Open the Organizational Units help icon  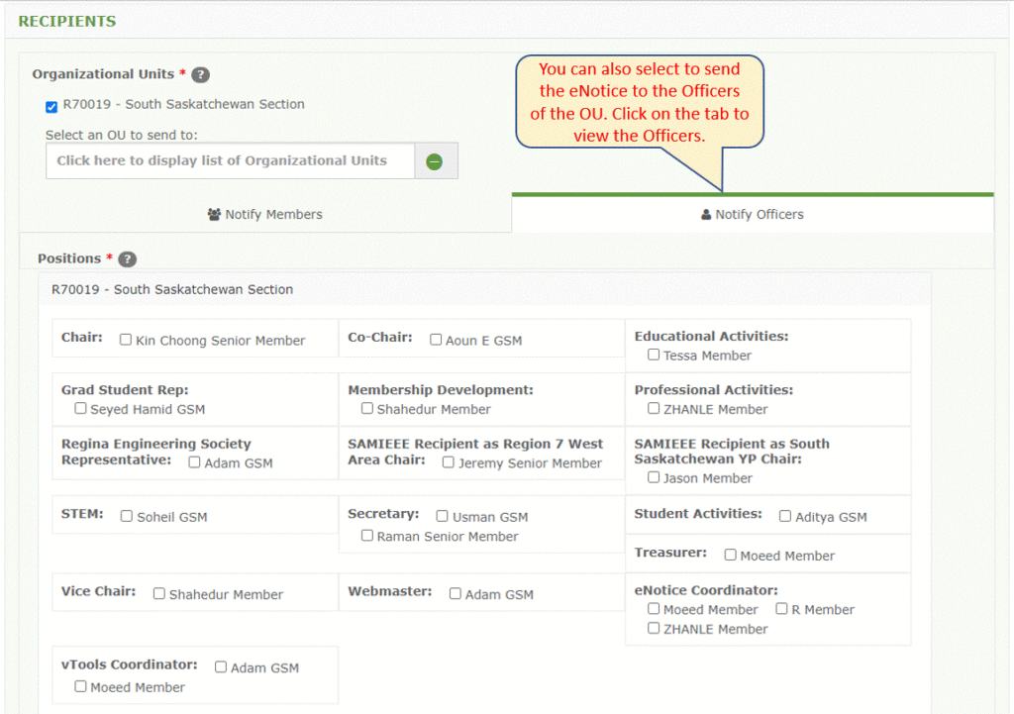199,74
